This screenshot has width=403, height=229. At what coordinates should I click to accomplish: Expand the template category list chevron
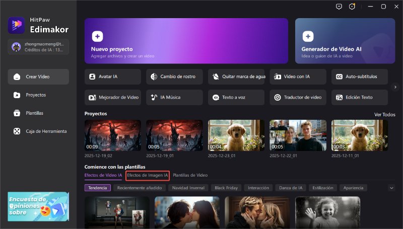[x=391, y=188]
